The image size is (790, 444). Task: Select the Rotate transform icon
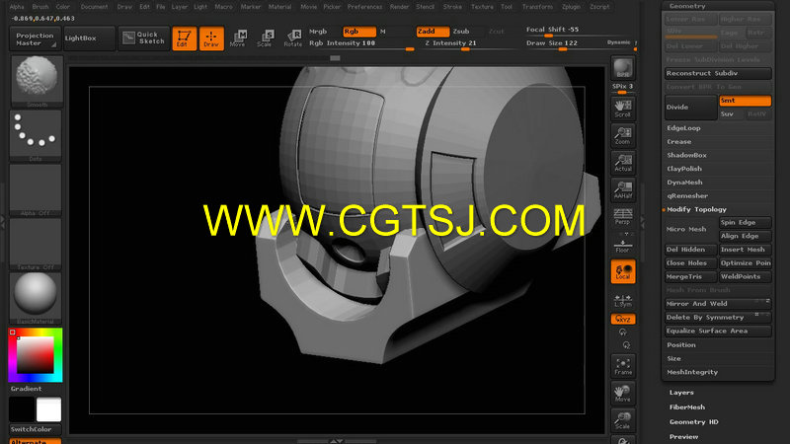pyautogui.click(x=292, y=38)
